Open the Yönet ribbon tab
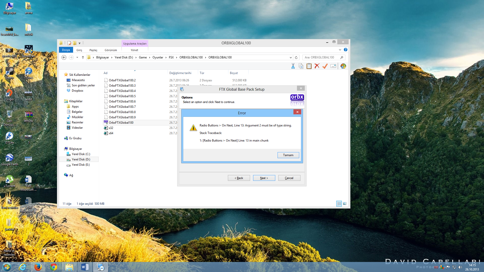This screenshot has width=484, height=272. [134, 50]
